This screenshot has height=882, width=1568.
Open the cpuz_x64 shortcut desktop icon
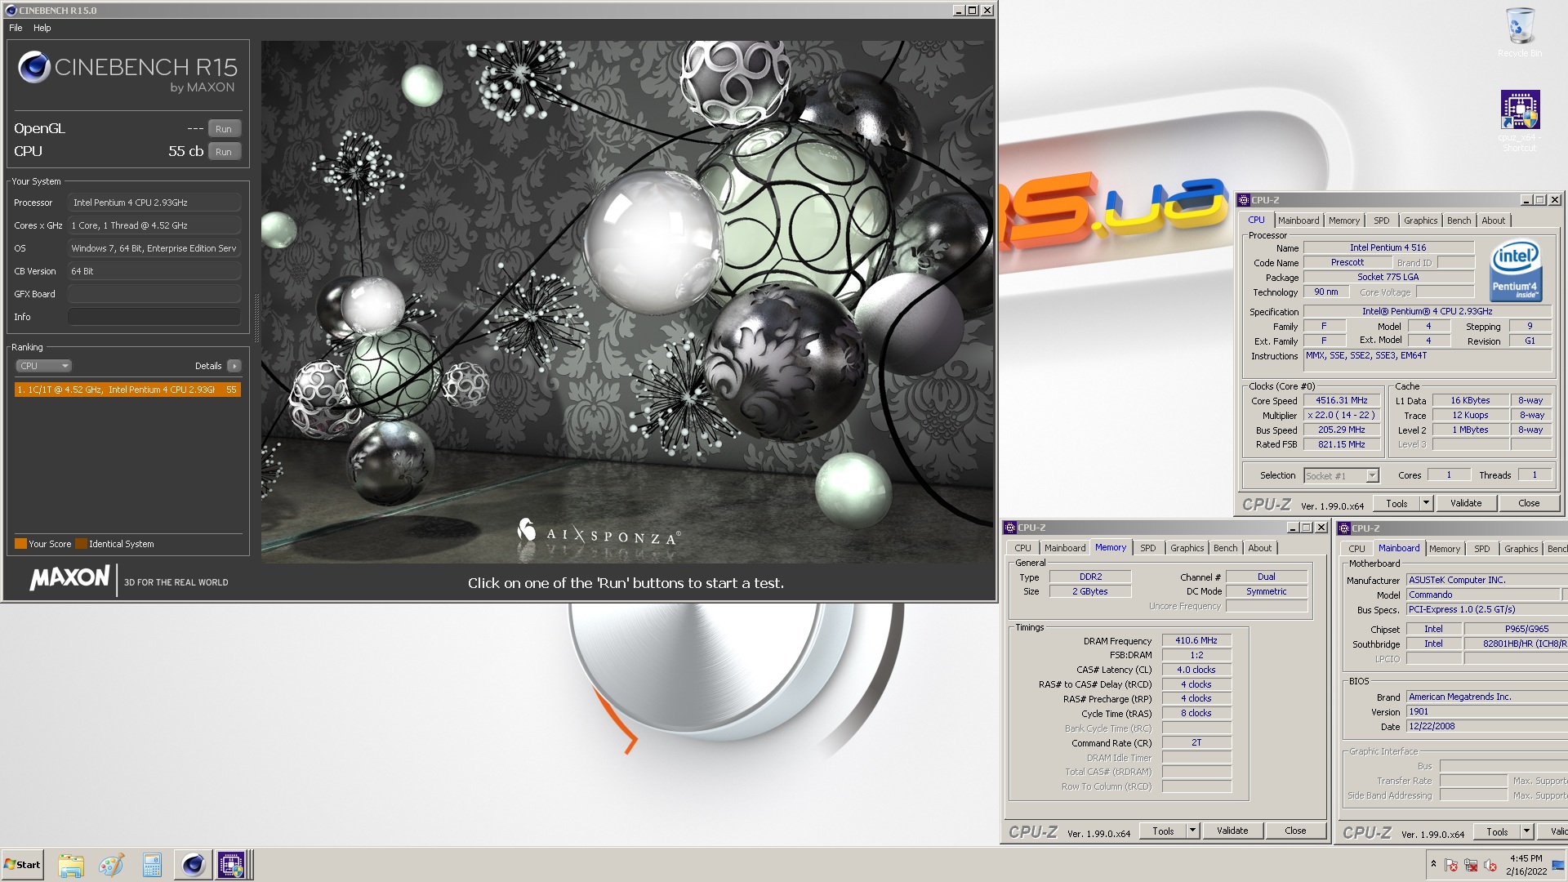pos(1520,110)
